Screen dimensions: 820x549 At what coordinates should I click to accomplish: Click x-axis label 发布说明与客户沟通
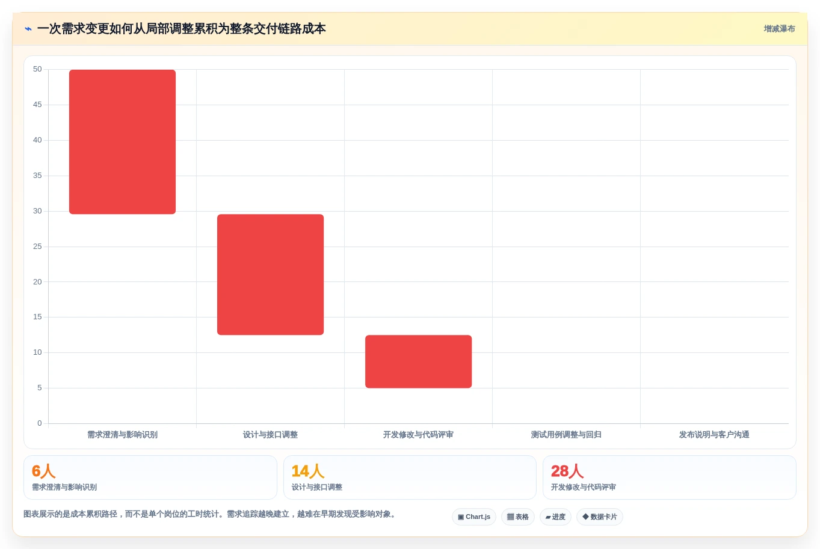pyautogui.click(x=714, y=435)
